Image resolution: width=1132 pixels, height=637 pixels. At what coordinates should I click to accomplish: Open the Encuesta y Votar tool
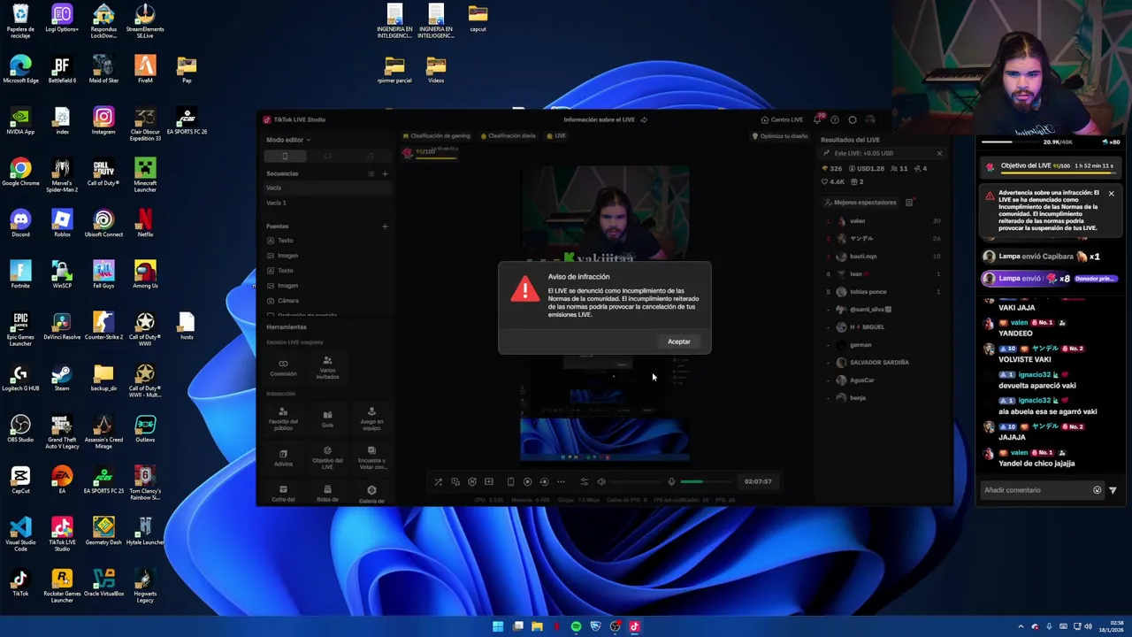pos(371,457)
